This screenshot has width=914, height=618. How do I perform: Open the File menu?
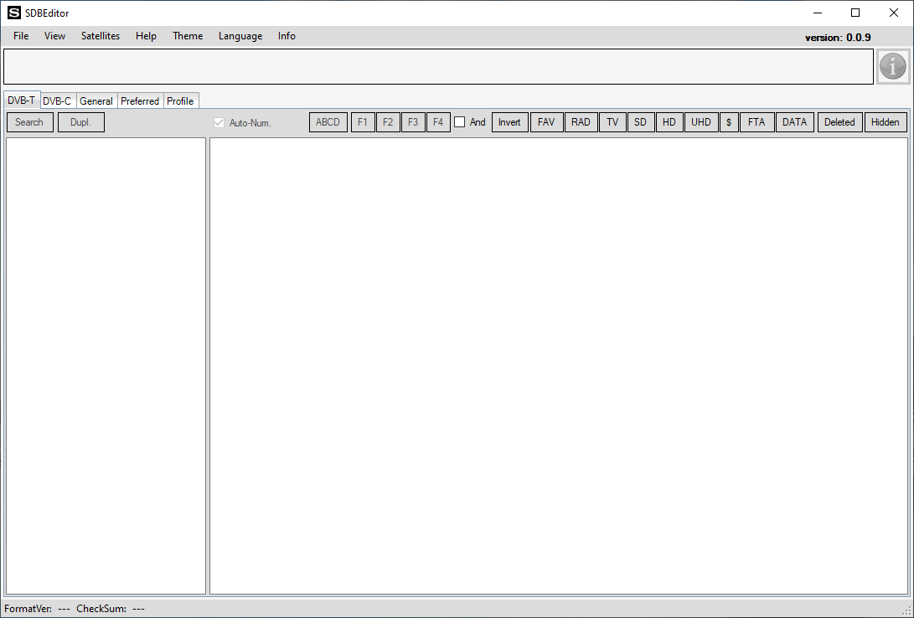click(21, 36)
